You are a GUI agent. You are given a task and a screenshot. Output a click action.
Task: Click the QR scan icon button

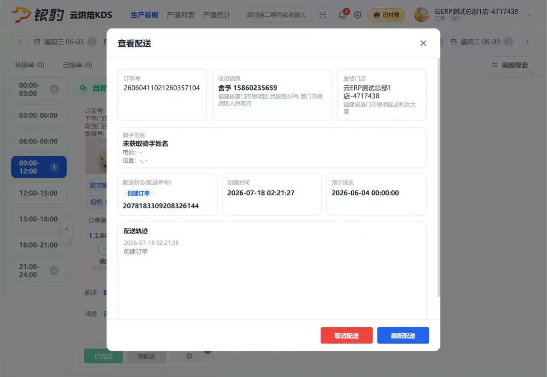click(x=322, y=15)
